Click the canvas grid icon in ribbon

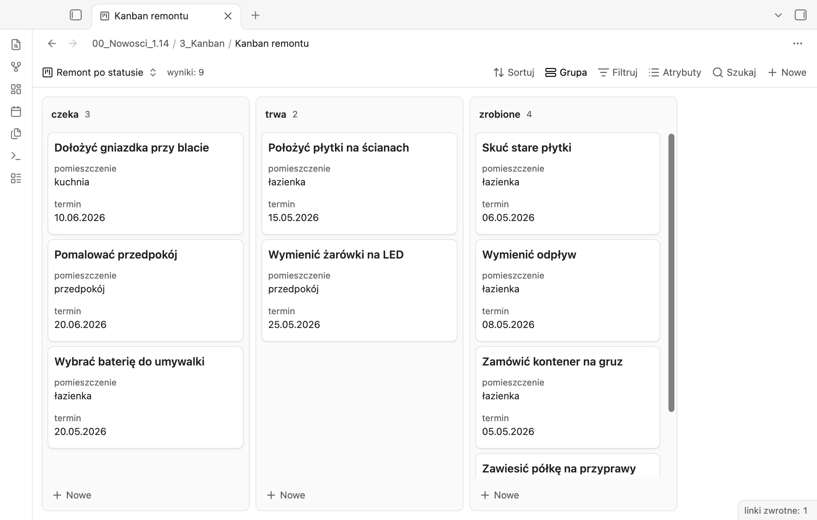(x=16, y=89)
